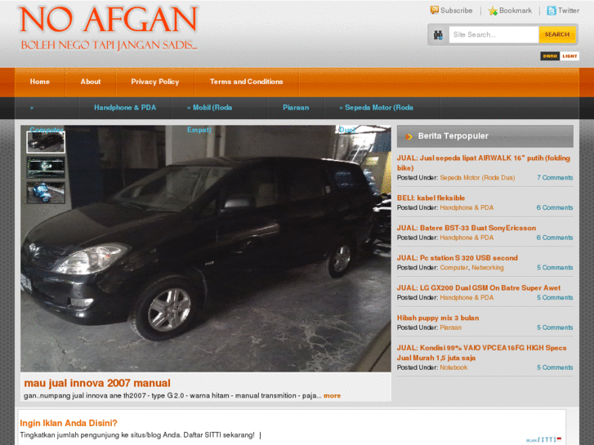Image resolution: width=594 pixels, height=445 pixels.
Task: Open 'Hibah puppy mix 3 bulan' post
Action: 438,318
